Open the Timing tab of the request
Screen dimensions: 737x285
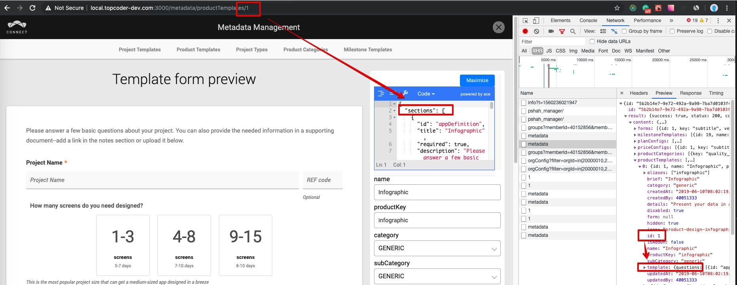[716, 93]
